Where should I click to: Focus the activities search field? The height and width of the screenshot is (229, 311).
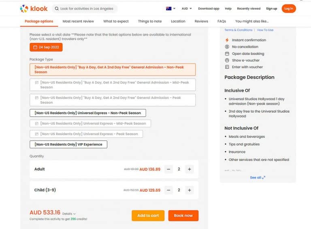[x=87, y=9]
